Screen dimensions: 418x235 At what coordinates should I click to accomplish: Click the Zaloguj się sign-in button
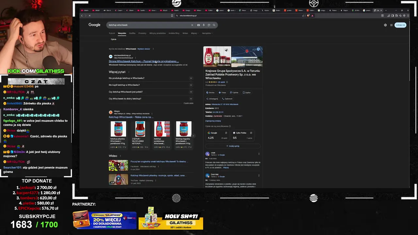pos(400,25)
